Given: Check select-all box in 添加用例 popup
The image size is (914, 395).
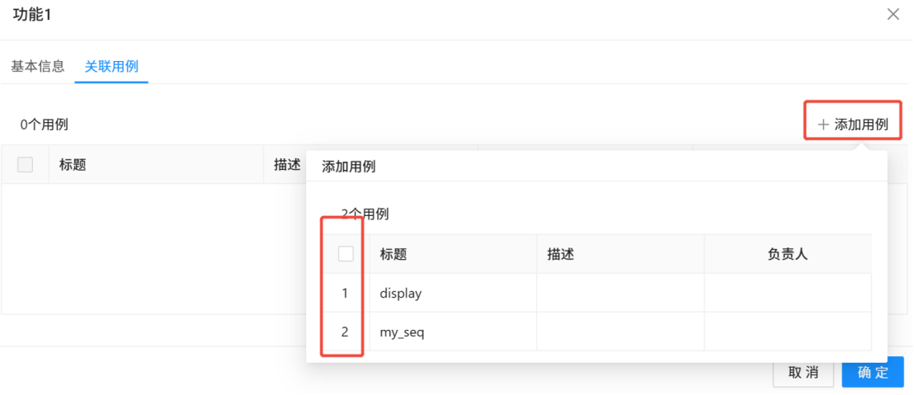Looking at the screenshot, I should pos(346,253).
